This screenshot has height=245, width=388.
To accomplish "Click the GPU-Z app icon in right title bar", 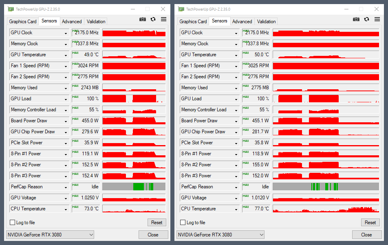I will point(181,9).
